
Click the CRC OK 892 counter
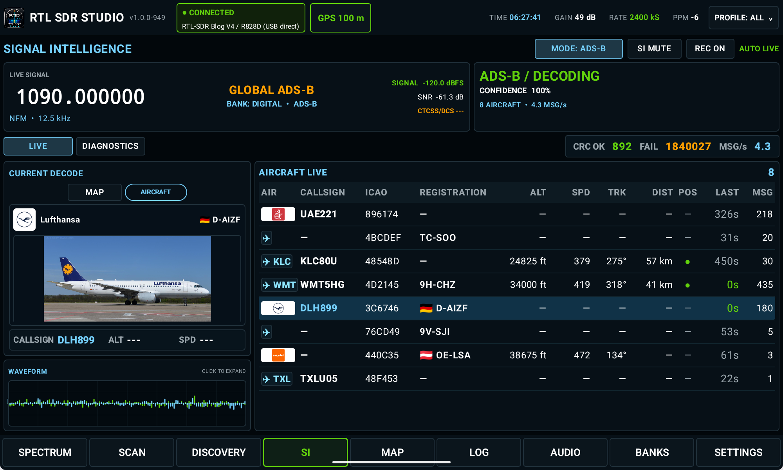click(x=602, y=146)
